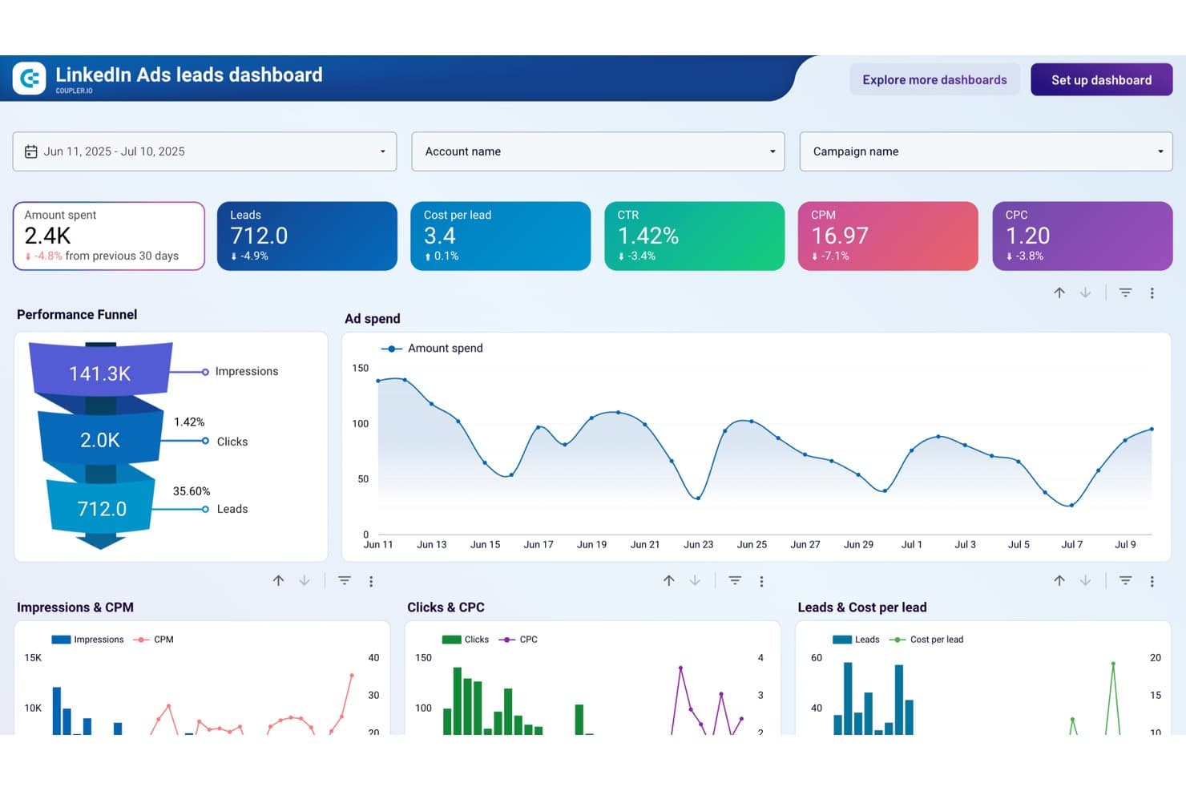The image size is (1186, 791).
Task: Click the LinkedIn Ads leads dashboard title
Action: tap(189, 75)
